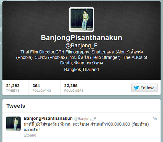Click the small avatar beside the tweet

click(x=13, y=124)
